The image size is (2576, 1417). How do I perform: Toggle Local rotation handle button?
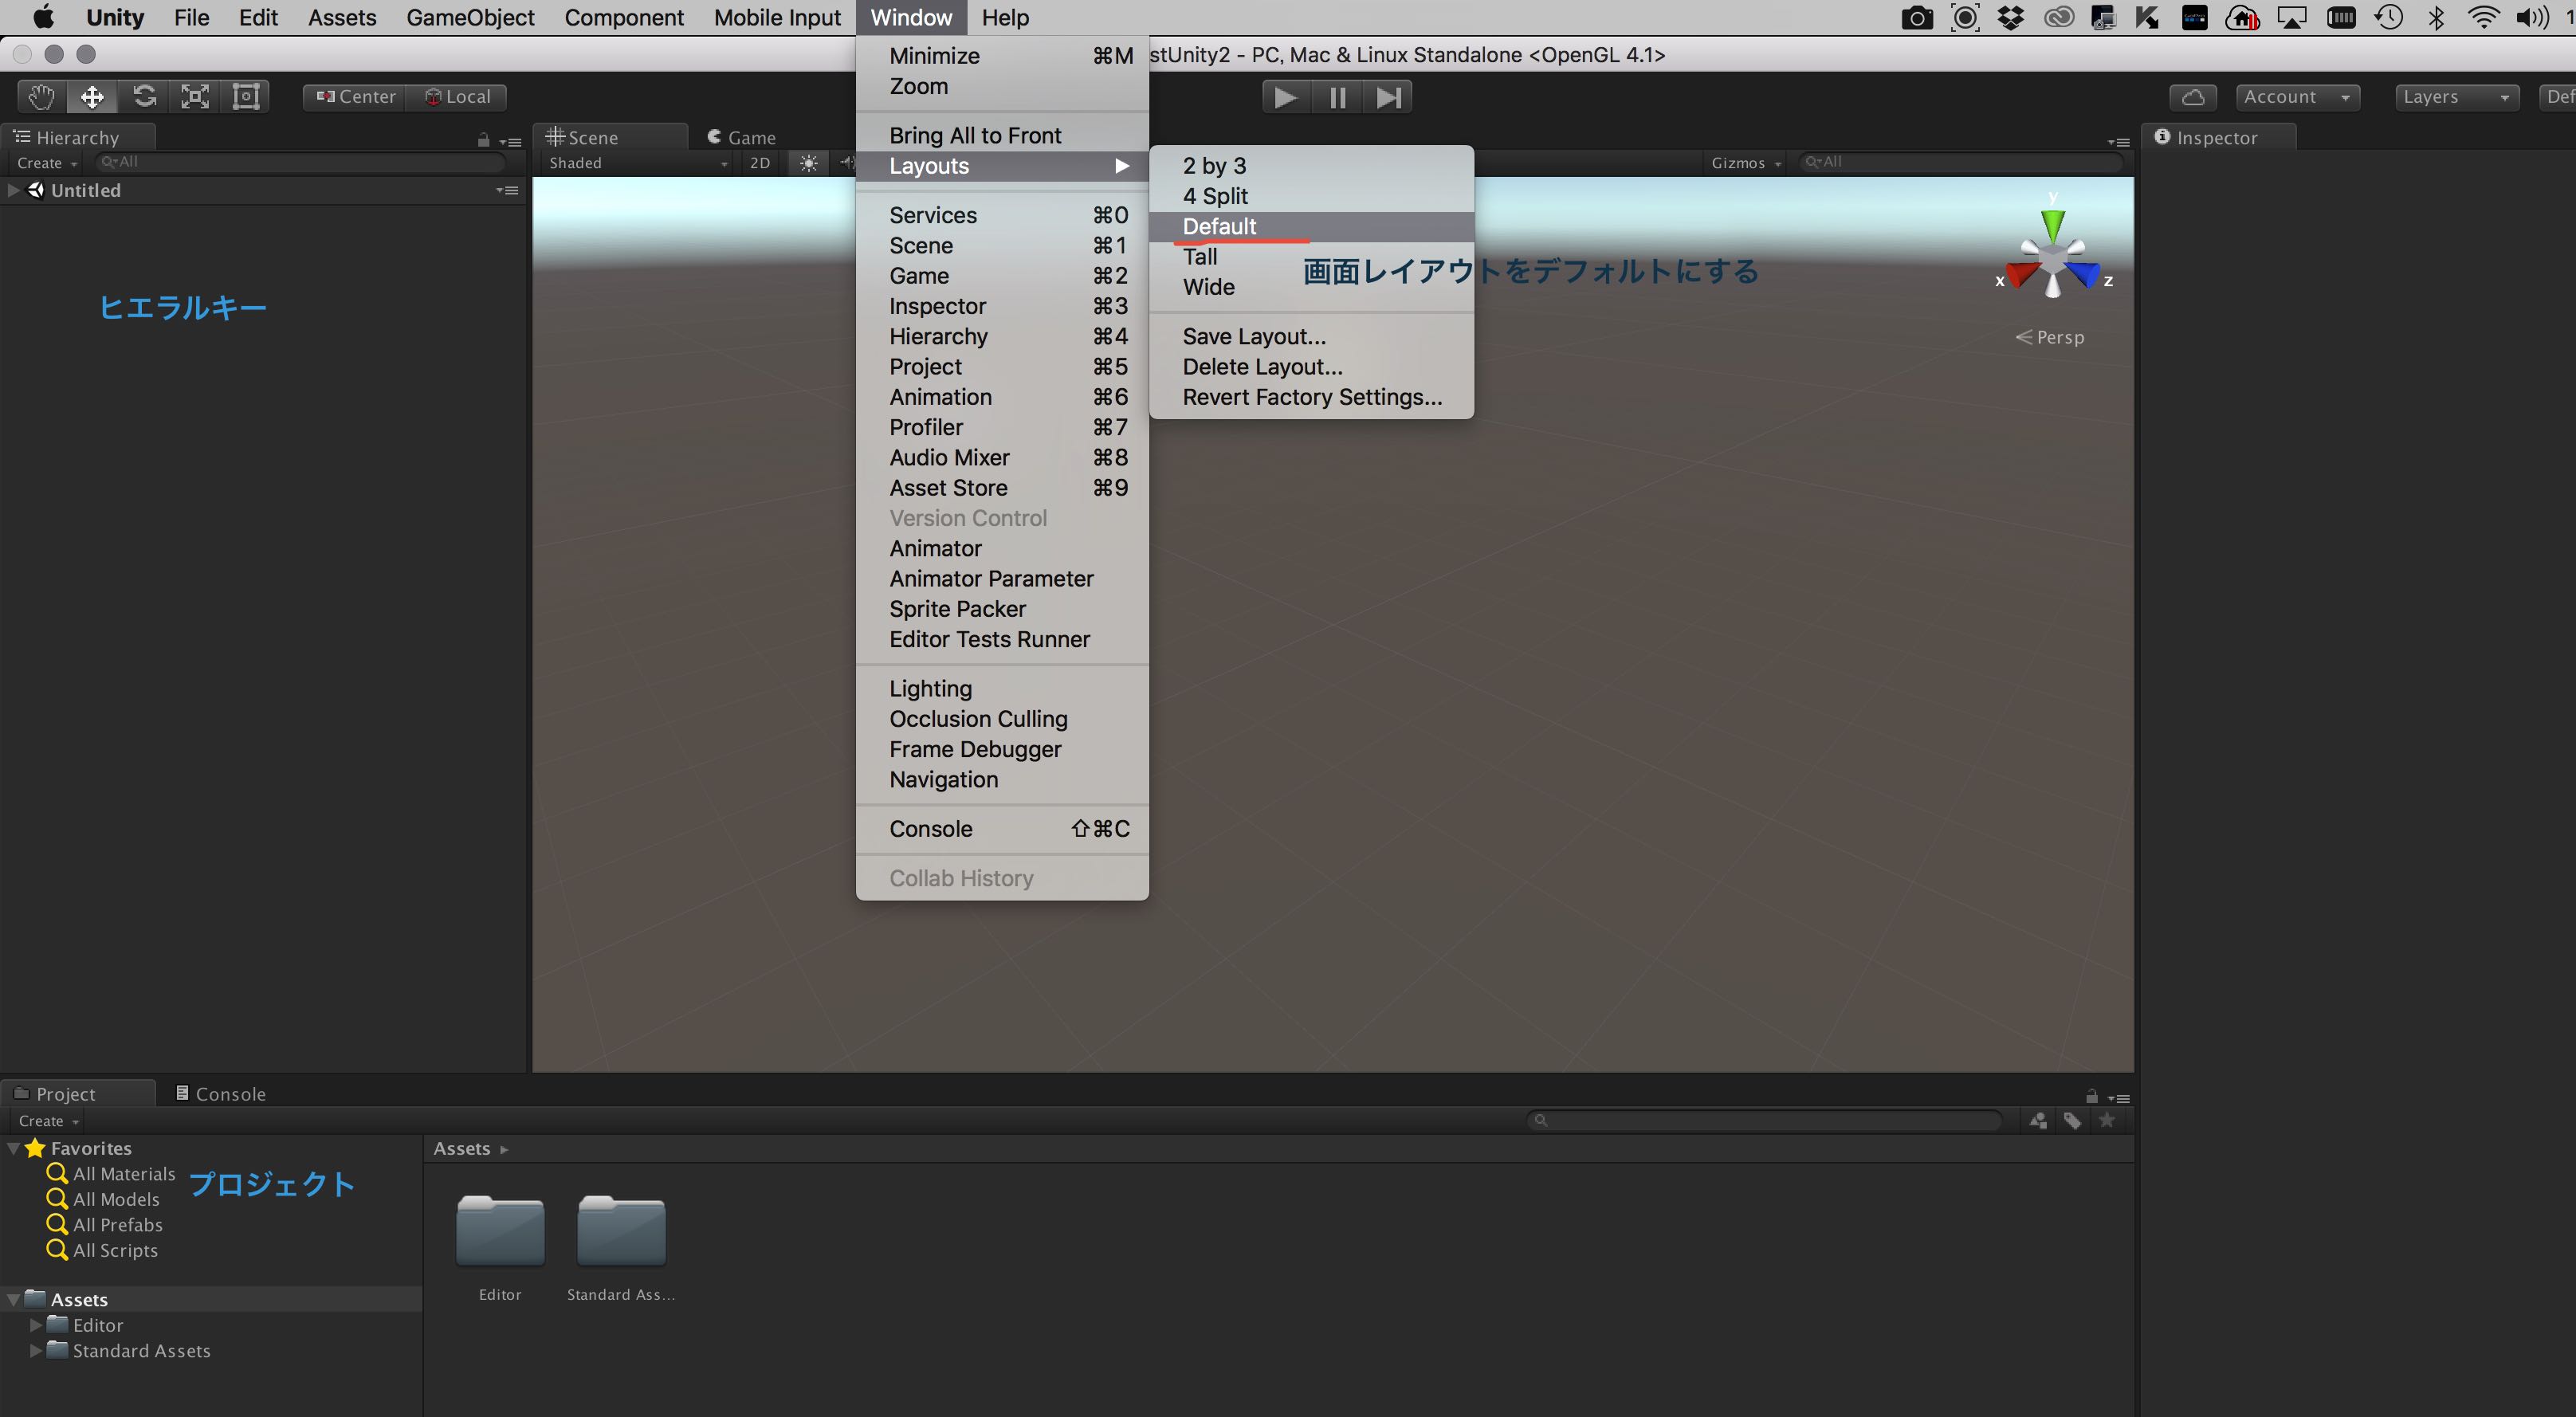pos(458,97)
